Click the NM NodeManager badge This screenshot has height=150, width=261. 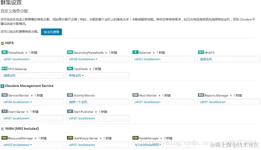pyautogui.click(x=135, y=138)
